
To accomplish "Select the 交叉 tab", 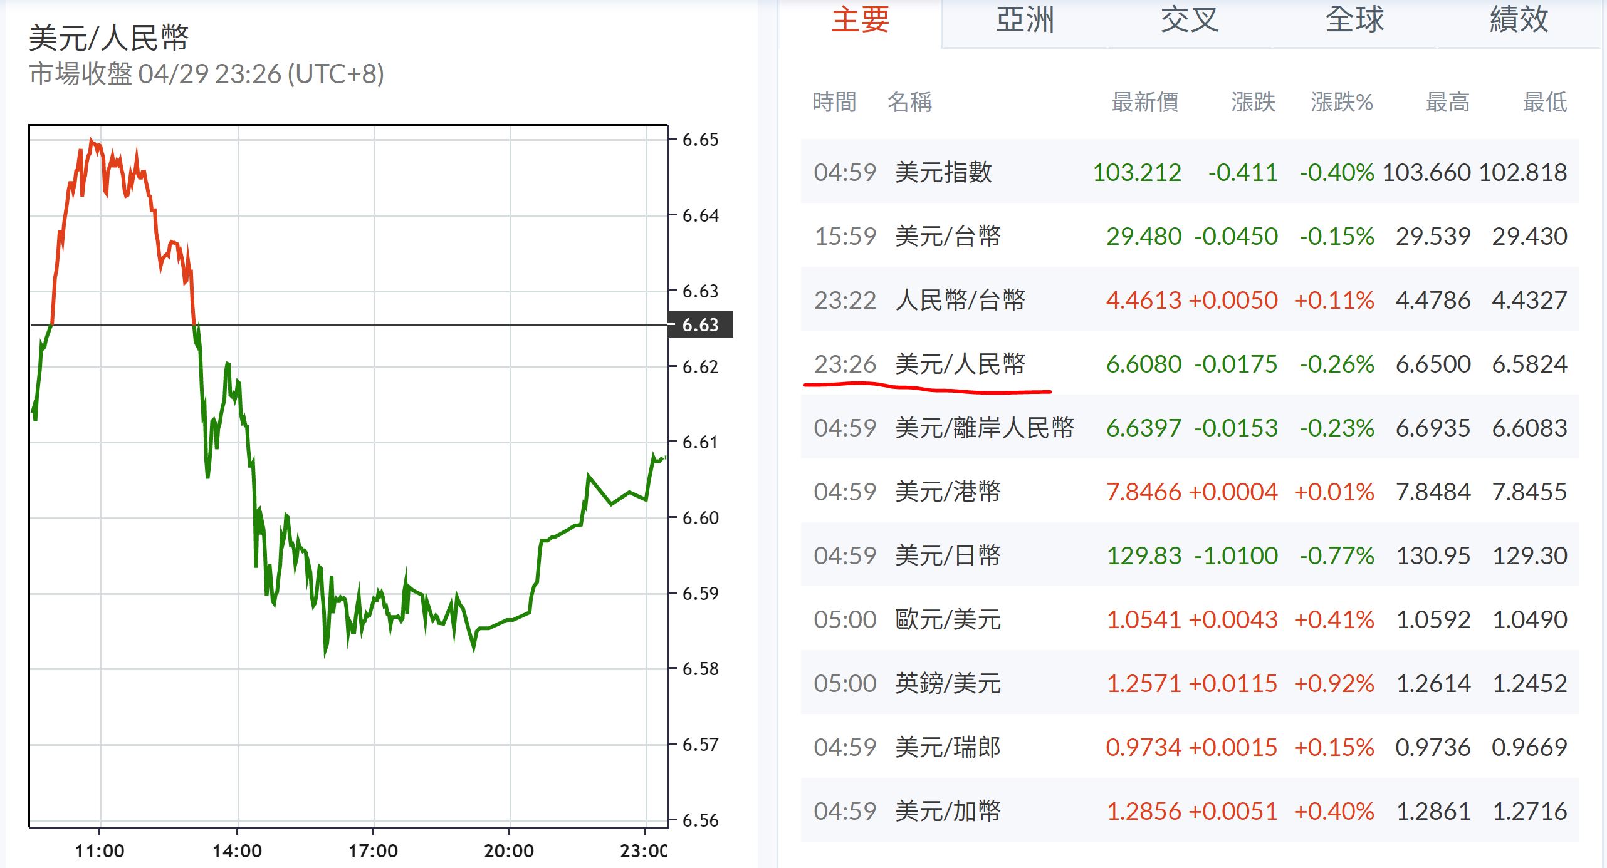I will click(x=1190, y=20).
